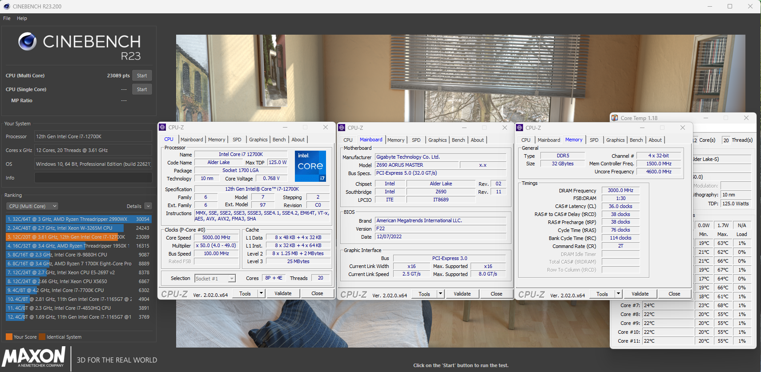This screenshot has height=372, width=761.
Task: Start the CPU Single Core test
Action: [142, 89]
